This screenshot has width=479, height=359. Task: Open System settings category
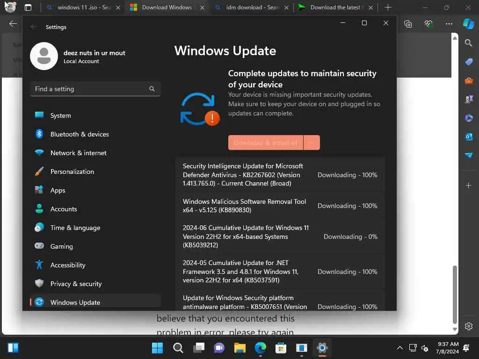coord(95,115)
